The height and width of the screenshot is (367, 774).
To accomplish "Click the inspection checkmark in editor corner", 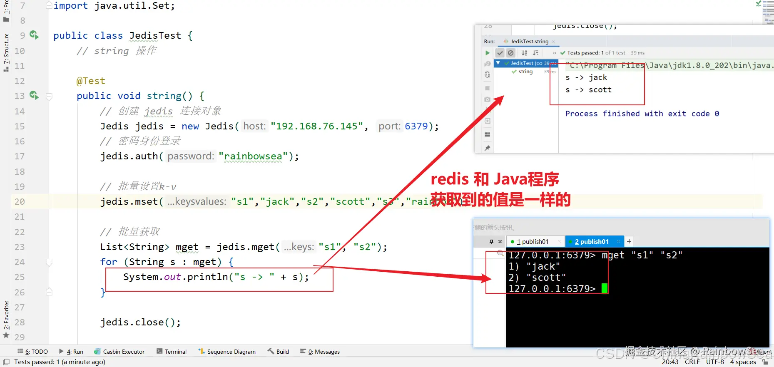I will (x=759, y=4).
